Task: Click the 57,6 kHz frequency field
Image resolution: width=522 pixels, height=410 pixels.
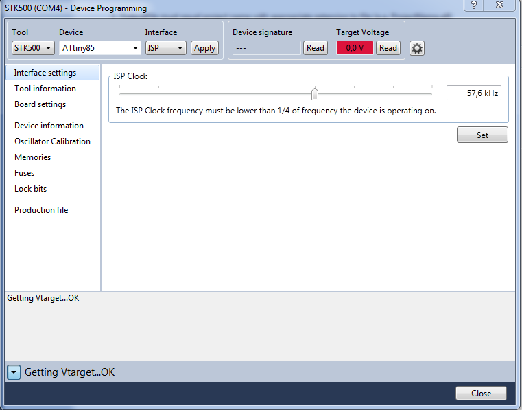Action: point(474,93)
